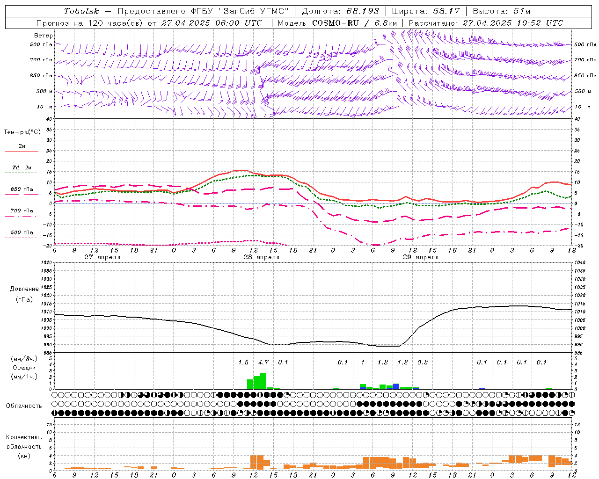
Task: Click the "Конвективн." convective cloud label
Action: tap(24, 437)
